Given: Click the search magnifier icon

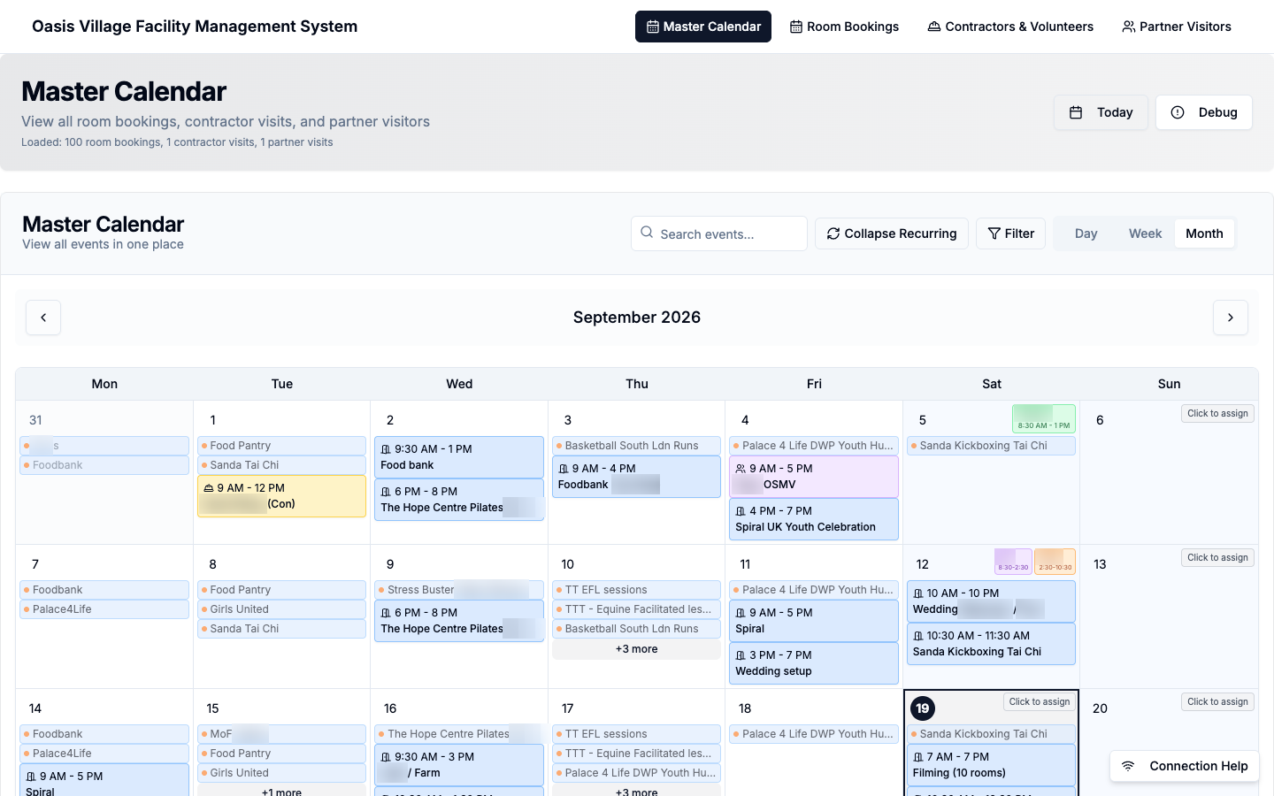Looking at the screenshot, I should coord(647,233).
